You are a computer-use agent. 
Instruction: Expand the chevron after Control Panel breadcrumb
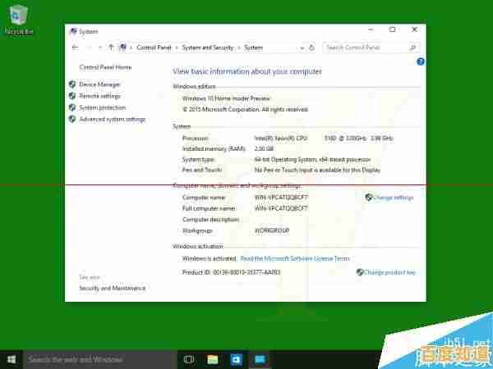pyautogui.click(x=177, y=48)
